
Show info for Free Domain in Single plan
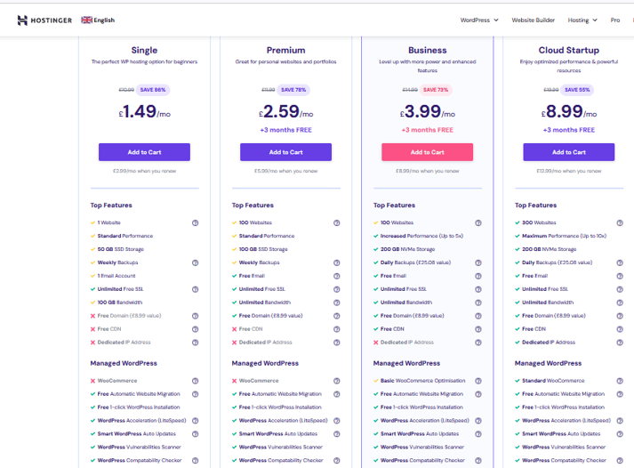(196, 316)
